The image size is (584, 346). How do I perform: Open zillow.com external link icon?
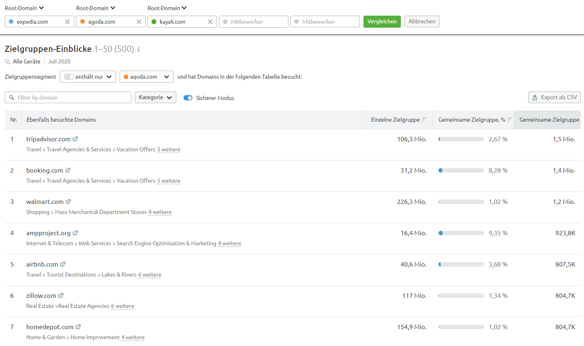point(61,295)
